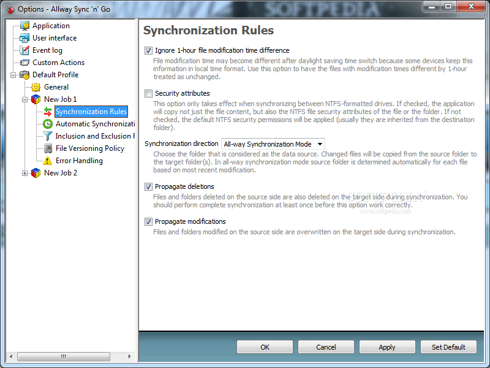Click the Set Default button
490x368 pixels.
448,347
